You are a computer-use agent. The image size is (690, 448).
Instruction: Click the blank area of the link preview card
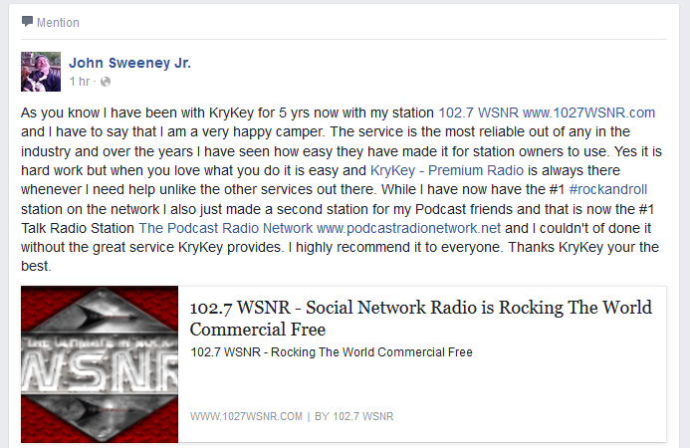(x=528, y=387)
